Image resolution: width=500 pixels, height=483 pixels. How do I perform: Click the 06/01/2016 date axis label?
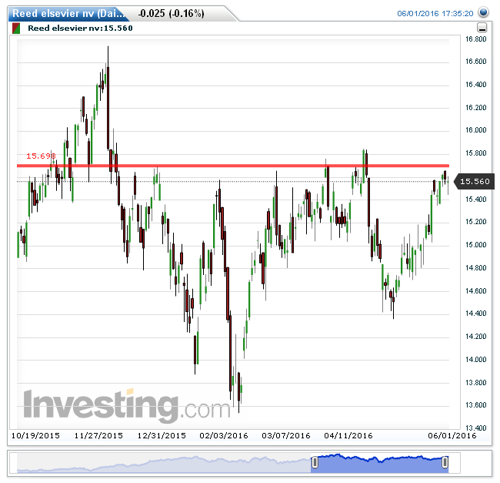coord(452,436)
